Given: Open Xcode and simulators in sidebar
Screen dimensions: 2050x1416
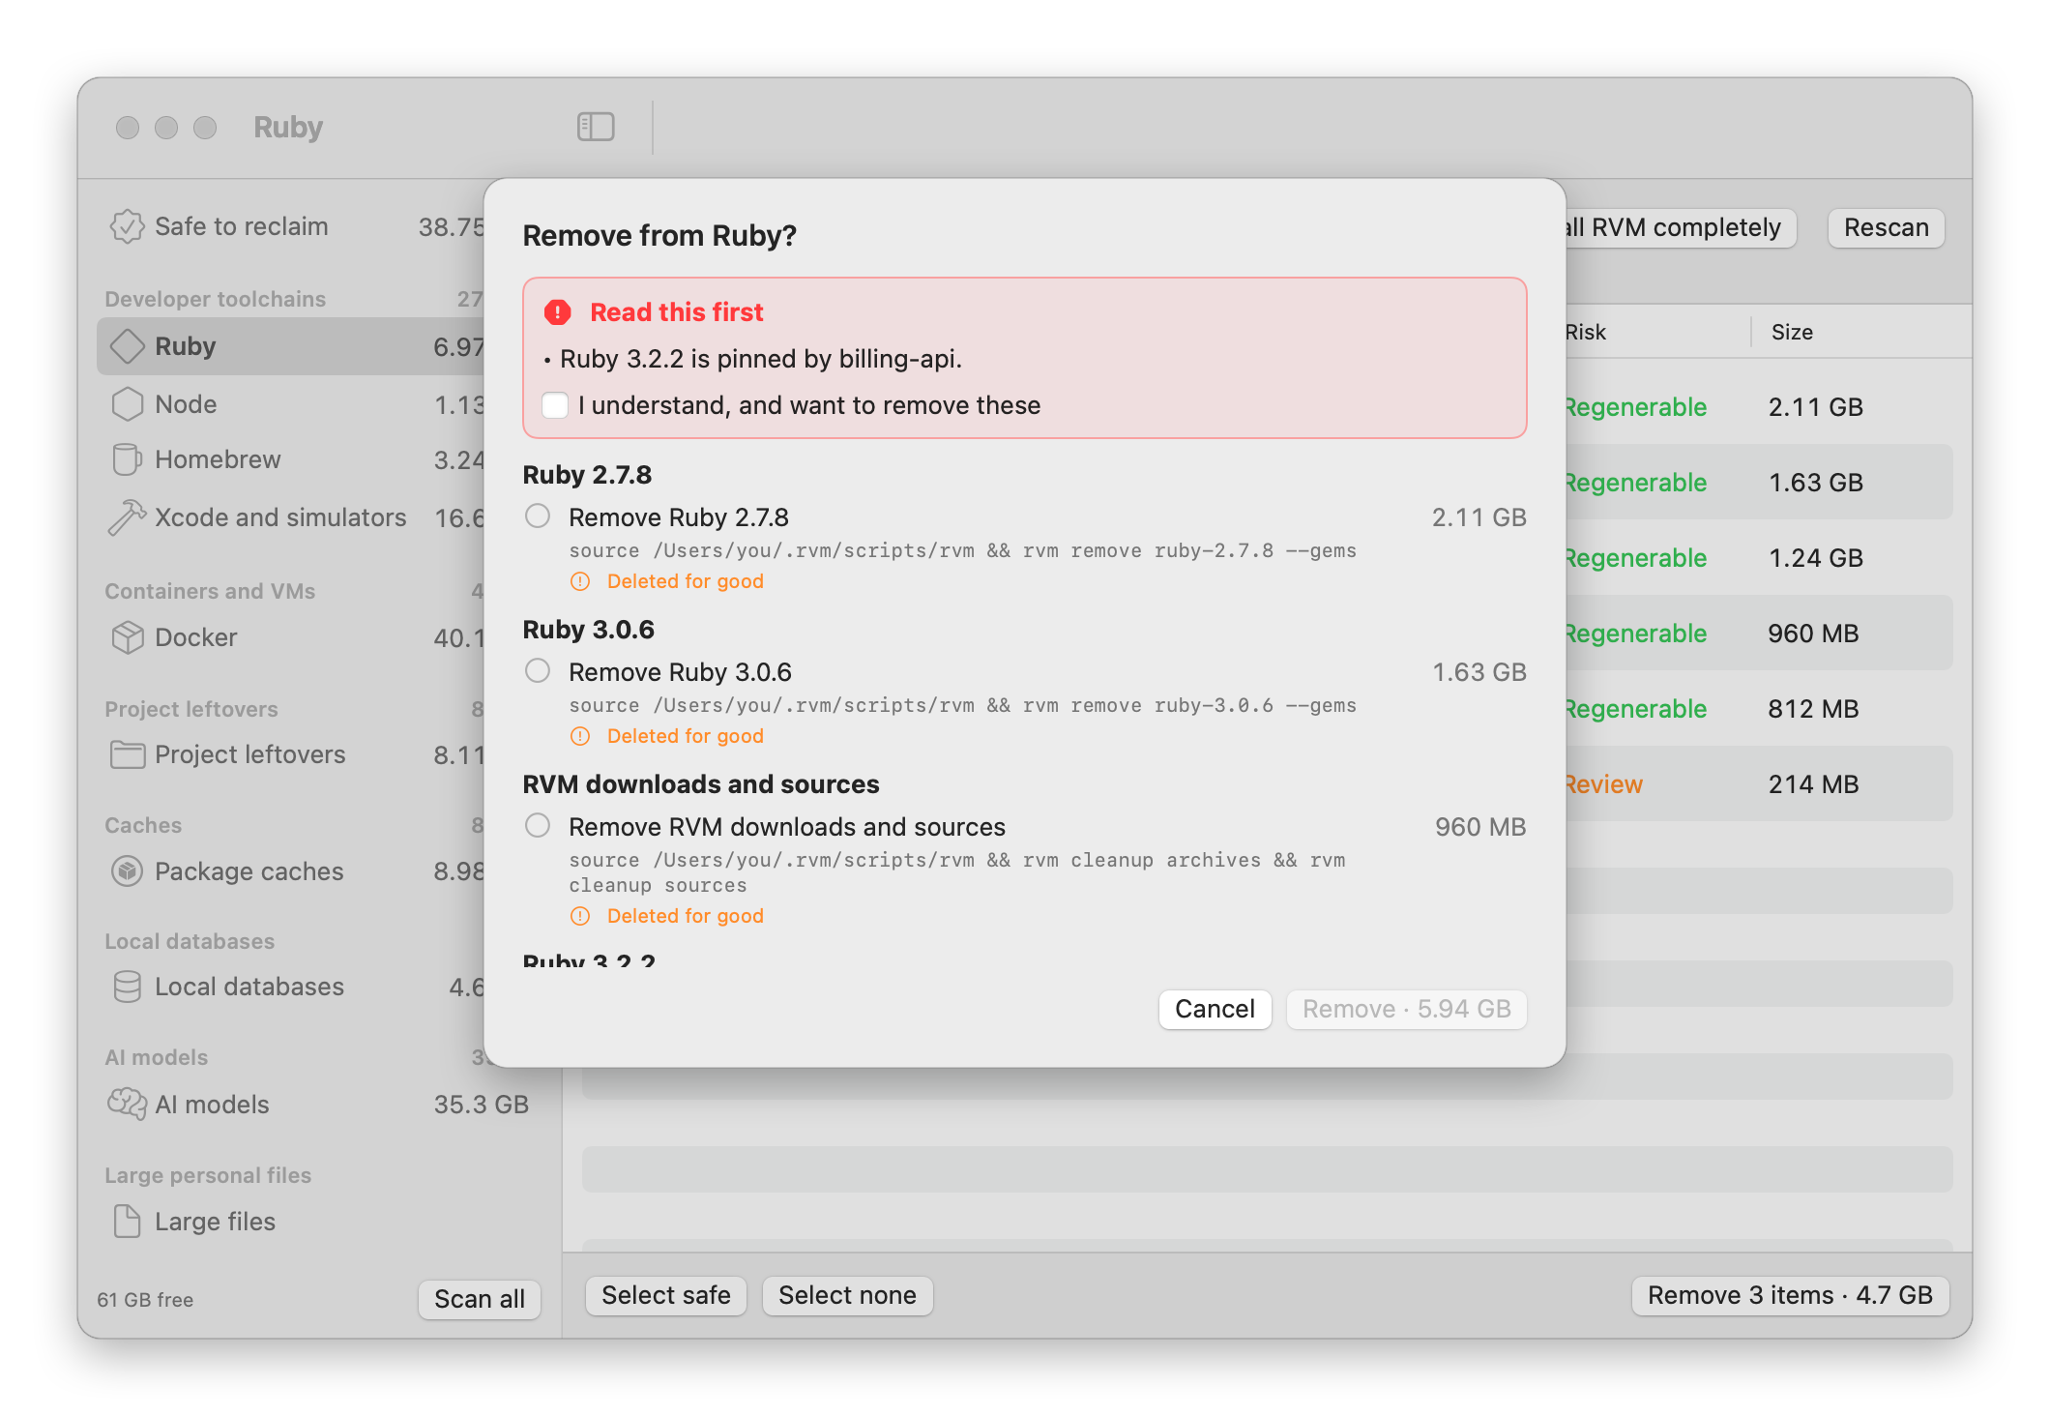Looking at the screenshot, I should tap(290, 517).
